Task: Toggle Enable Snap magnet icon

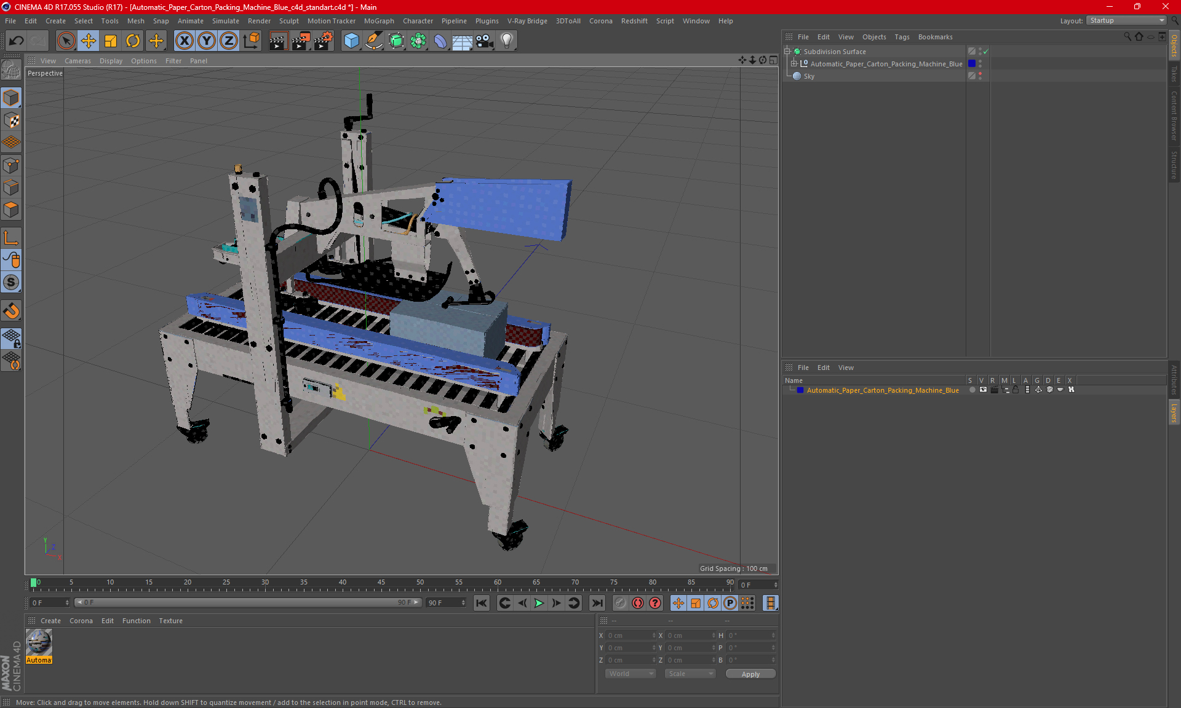Action: (x=11, y=310)
